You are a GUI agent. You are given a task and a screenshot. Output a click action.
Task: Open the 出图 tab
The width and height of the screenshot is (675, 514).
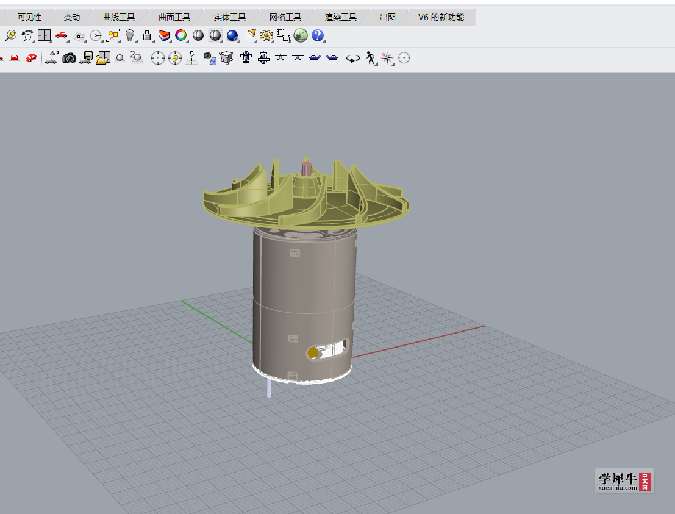[387, 17]
